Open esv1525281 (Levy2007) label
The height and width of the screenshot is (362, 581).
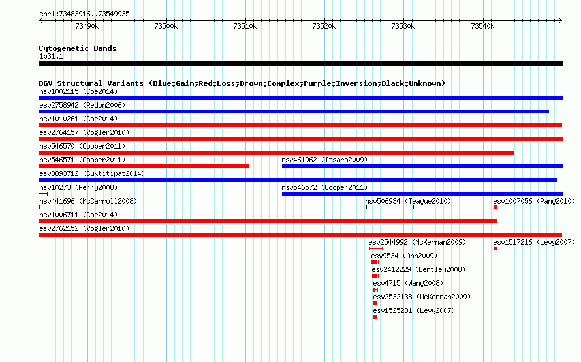pos(414,310)
